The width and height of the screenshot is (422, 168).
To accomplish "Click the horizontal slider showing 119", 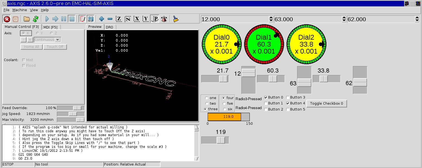I will tap(215, 140).
